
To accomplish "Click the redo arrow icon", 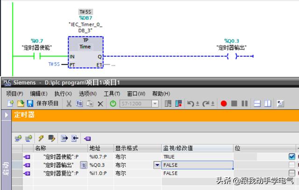I will [206, 104].
